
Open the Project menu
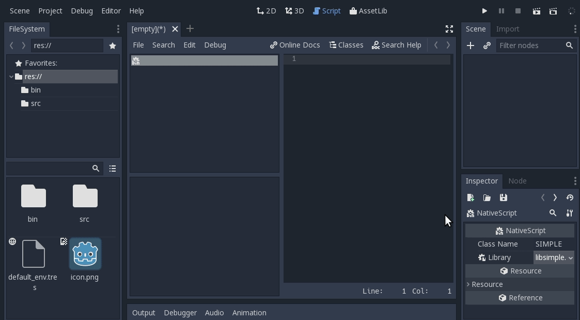tap(50, 11)
